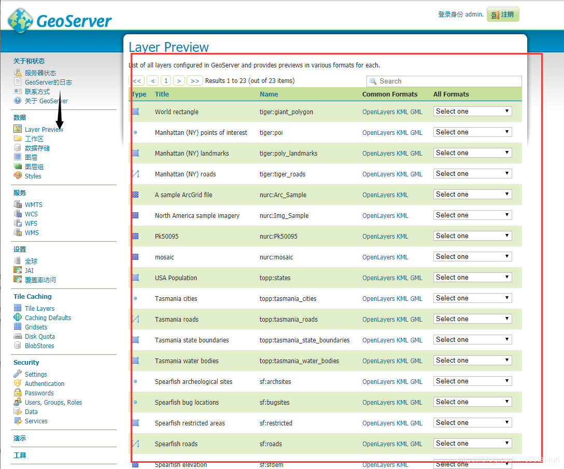564x469 pixels.
Task: Open KML preview for topp:states
Action: 402,278
